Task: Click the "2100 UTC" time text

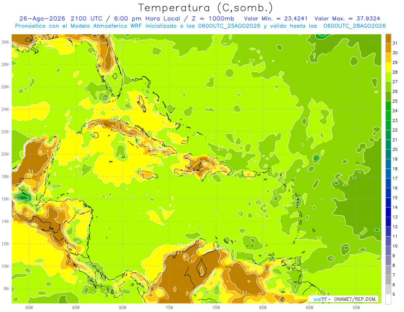Action: pyautogui.click(x=87, y=19)
